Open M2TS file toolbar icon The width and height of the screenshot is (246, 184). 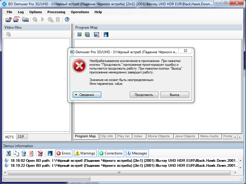pyautogui.click(x=16, y=19)
